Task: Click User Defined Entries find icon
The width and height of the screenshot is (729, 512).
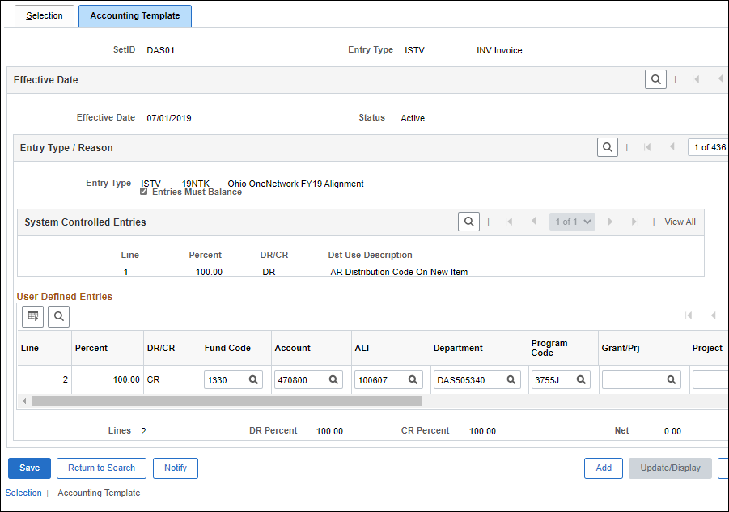Action: pos(58,316)
